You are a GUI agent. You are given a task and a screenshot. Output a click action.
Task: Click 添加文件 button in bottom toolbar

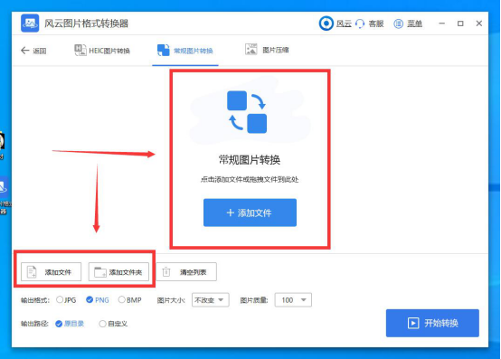pos(52,272)
